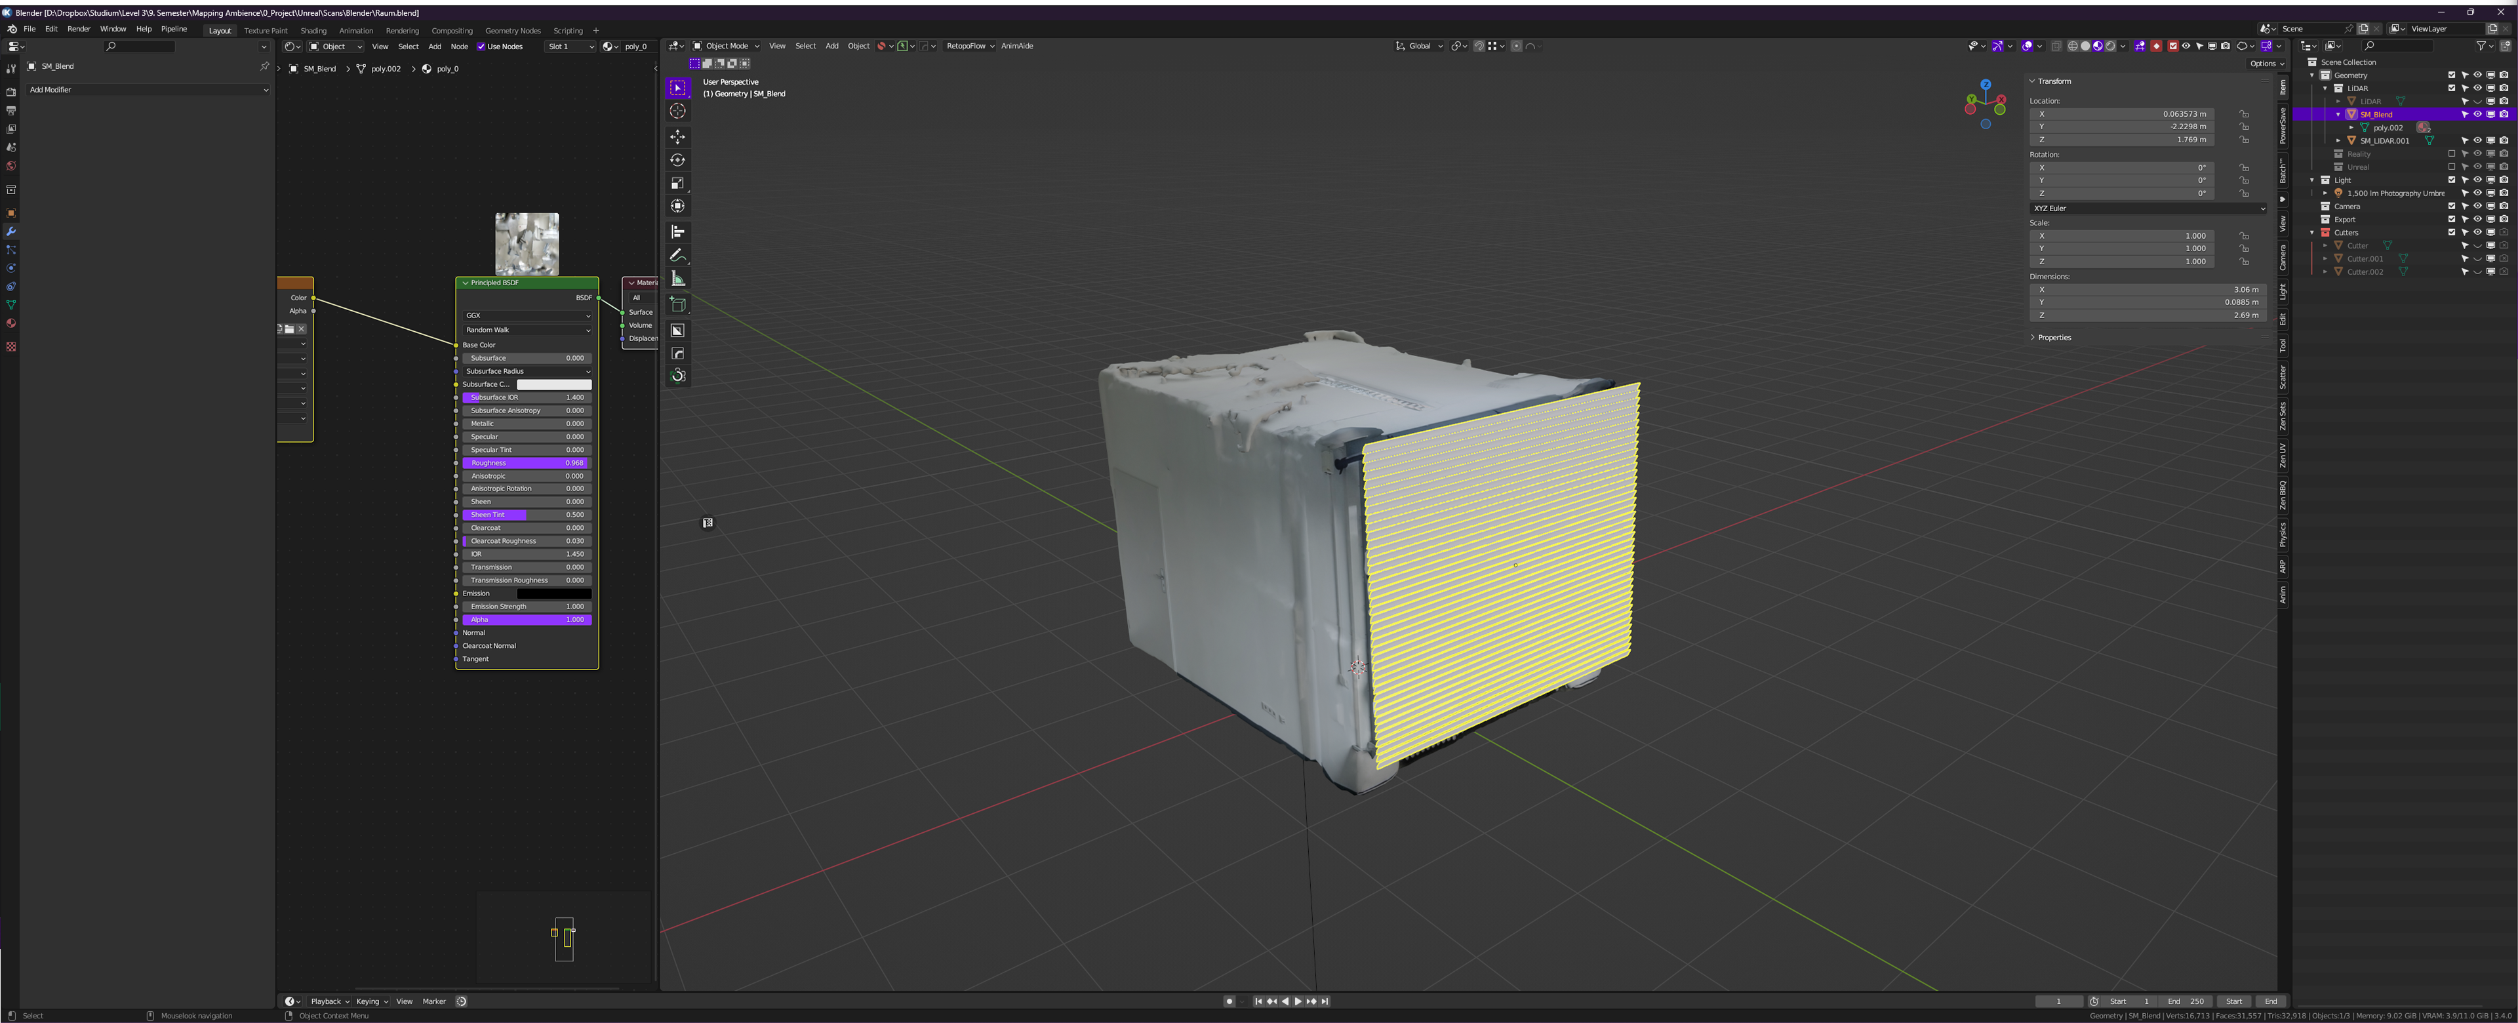Click the Transform tool icon
The width and height of the screenshot is (2518, 1023).
[677, 205]
